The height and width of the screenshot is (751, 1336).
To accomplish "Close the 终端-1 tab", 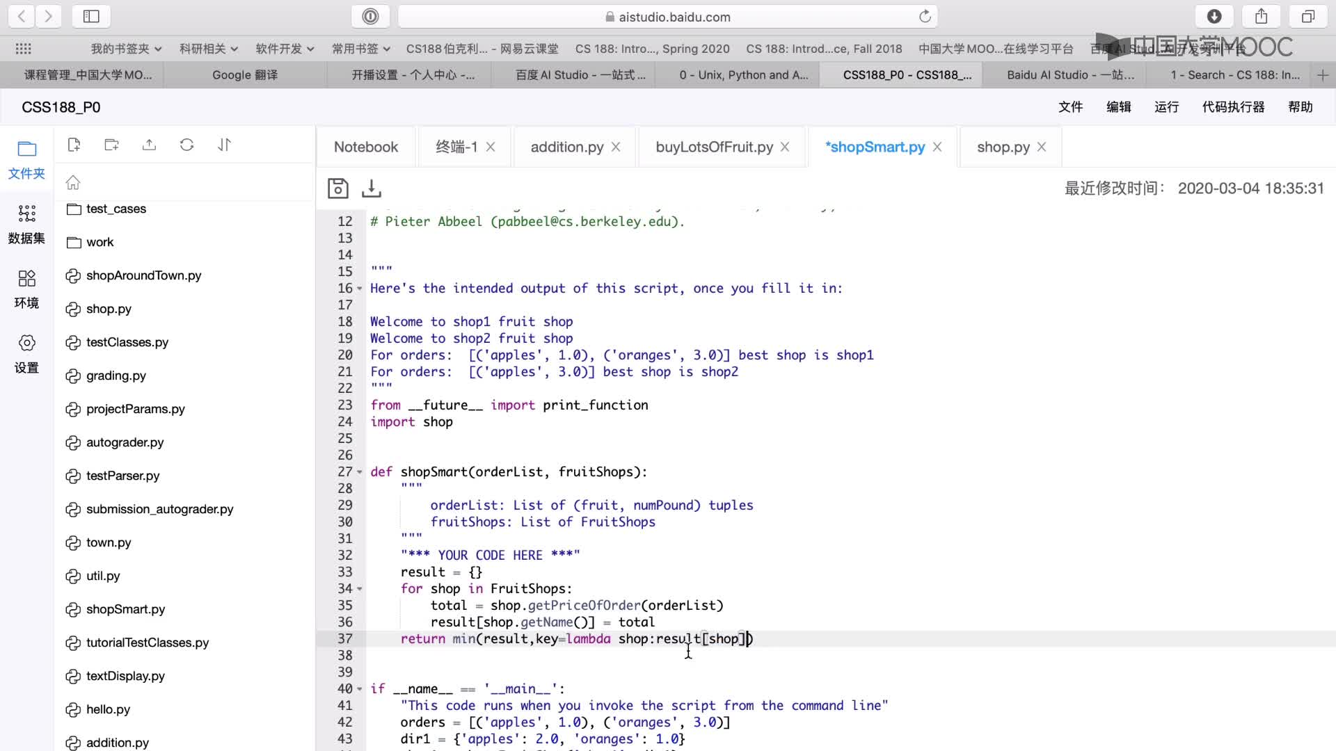I will click(491, 147).
